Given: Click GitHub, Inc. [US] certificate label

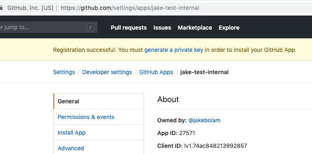Looking at the screenshot, I should click(30, 8).
